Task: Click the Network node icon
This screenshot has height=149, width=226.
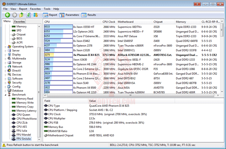Action: (9, 67)
